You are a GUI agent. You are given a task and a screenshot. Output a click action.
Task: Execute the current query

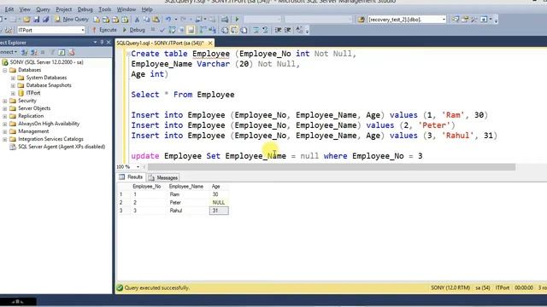tap(104, 31)
